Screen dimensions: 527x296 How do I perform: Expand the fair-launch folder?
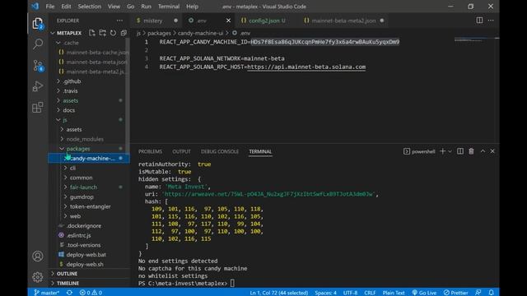83,187
